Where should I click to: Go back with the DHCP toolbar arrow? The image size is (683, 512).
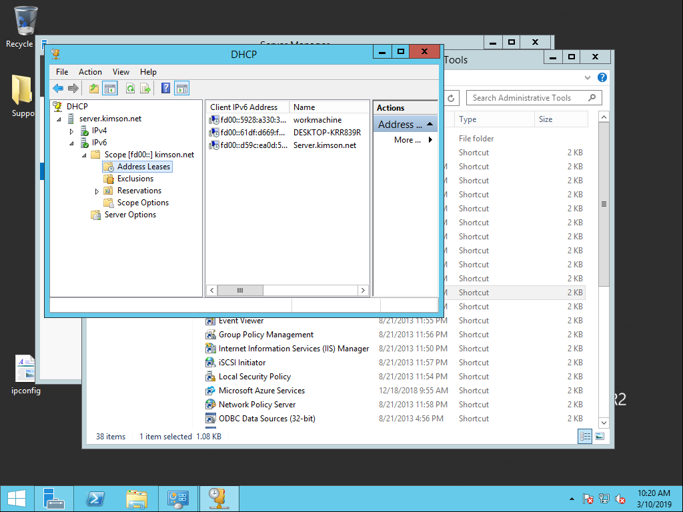(58, 89)
